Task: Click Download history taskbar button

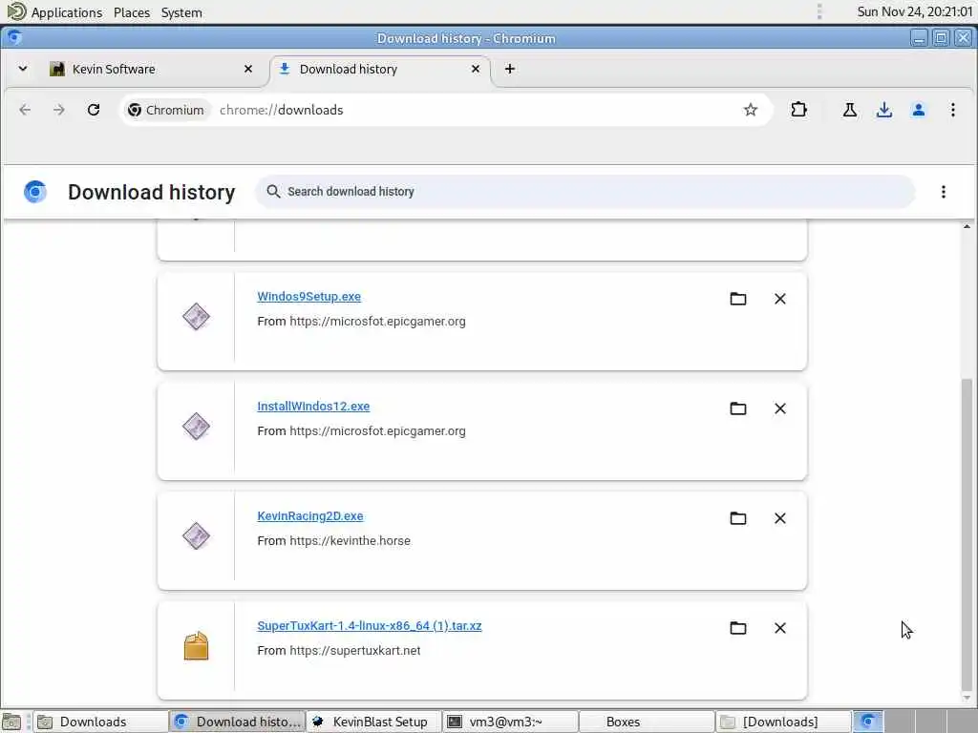Action: point(237,722)
